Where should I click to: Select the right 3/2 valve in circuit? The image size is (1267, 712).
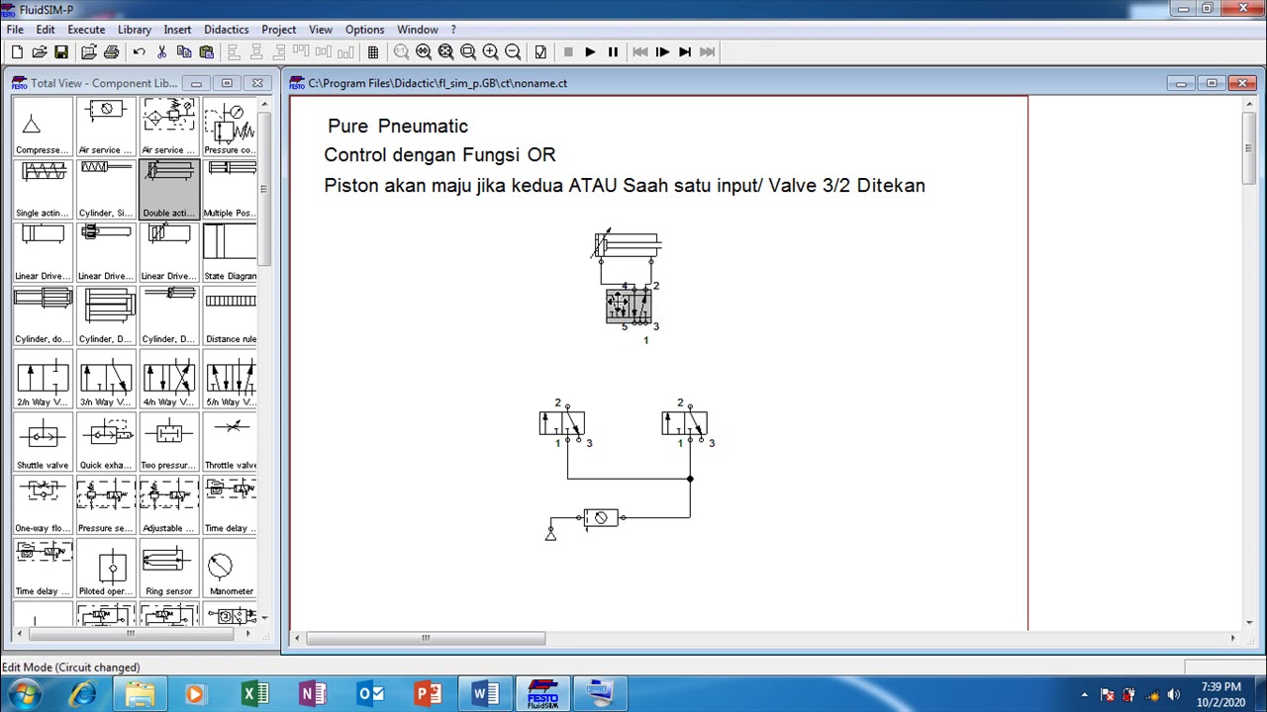685,423
